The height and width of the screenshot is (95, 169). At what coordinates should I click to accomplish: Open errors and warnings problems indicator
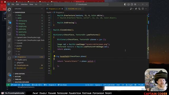coord(37,85)
